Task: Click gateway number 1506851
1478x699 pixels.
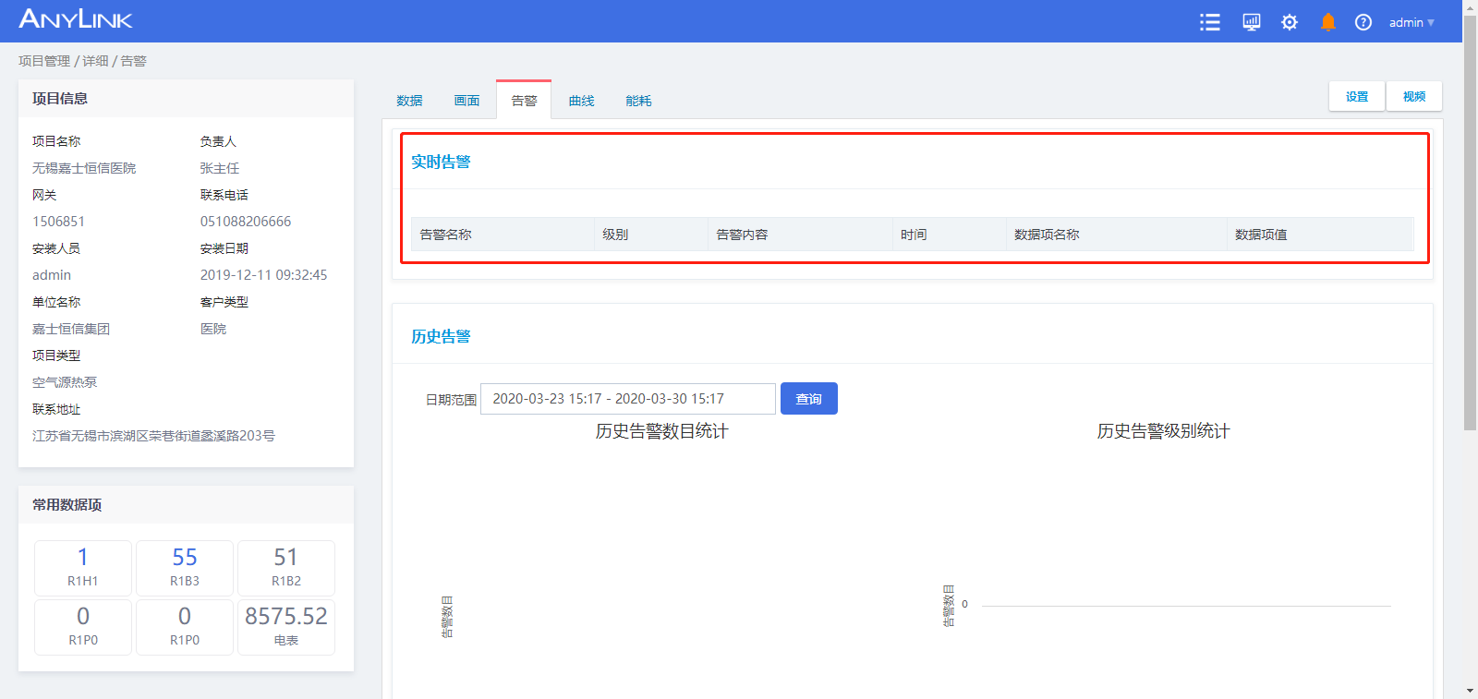Action: pos(58,222)
